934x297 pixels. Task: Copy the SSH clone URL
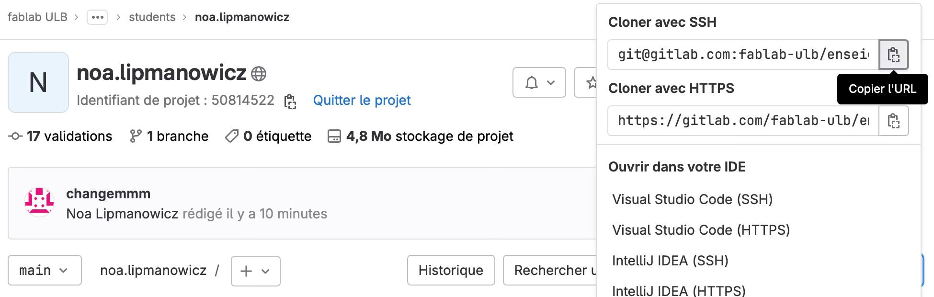point(893,55)
